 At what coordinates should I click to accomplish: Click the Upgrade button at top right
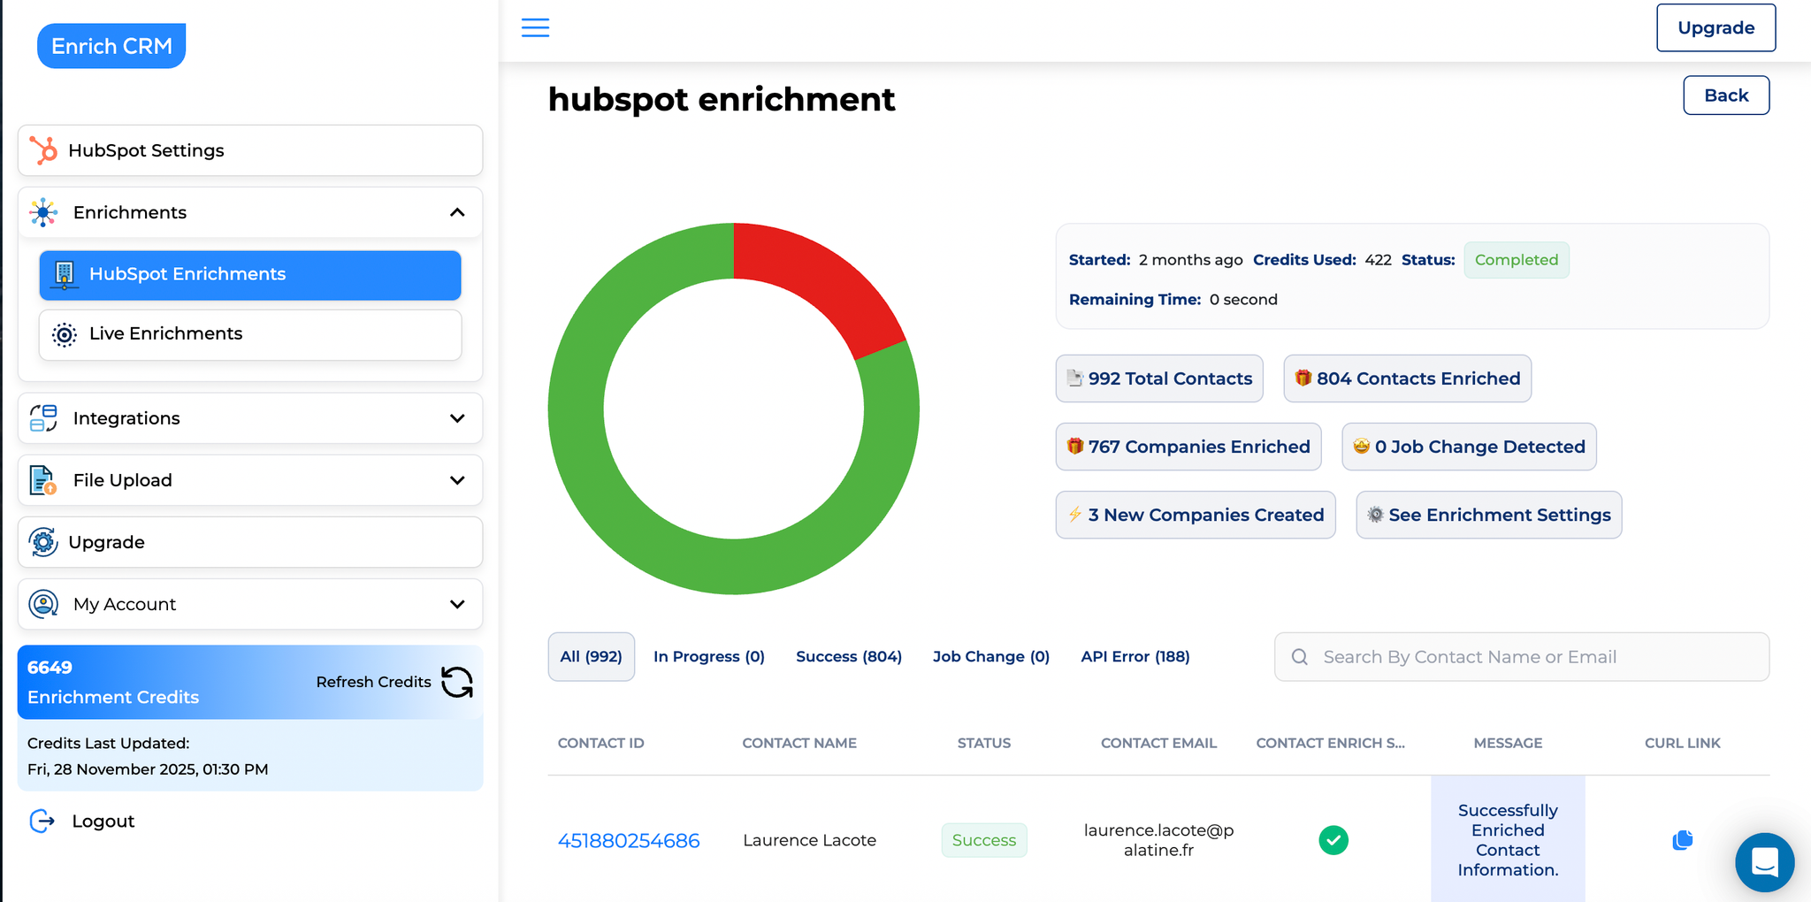[1715, 27]
